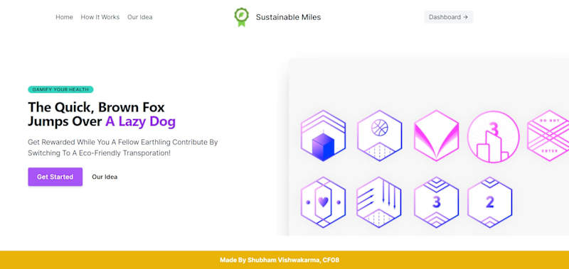Click the purple A Lazy Dog heading text
This screenshot has height=269, width=569.
tap(140, 122)
